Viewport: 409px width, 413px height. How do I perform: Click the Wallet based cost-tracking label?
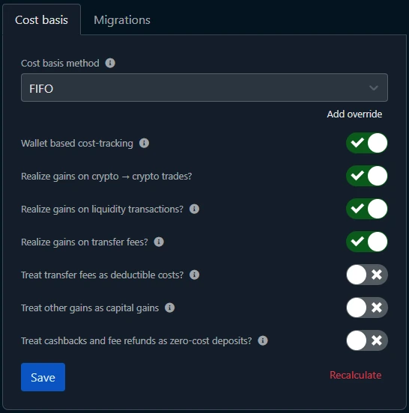click(77, 144)
